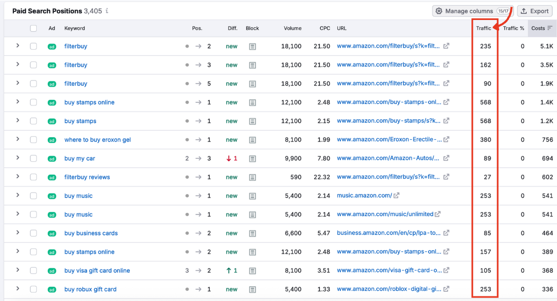Open the Block SERP icon for buy stamps online
This screenshot has width=557, height=301.
[x=252, y=102]
